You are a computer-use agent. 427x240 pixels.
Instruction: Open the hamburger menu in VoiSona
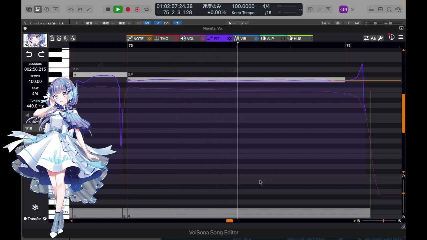click(x=401, y=37)
